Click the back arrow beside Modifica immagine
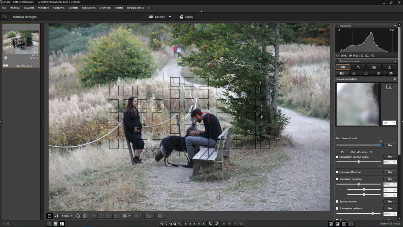The width and height of the screenshot is (403, 227). pos(5,17)
